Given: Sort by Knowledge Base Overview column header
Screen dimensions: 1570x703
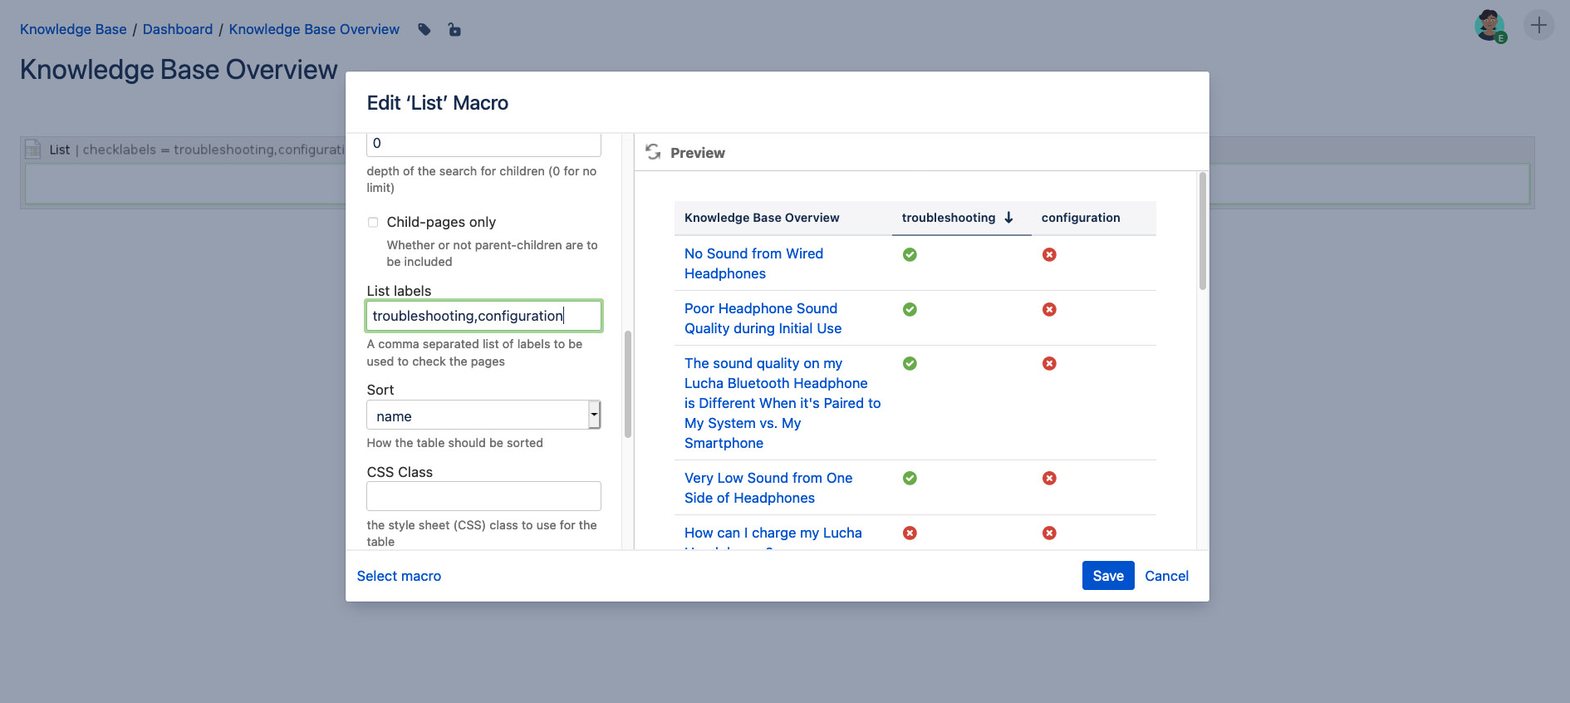Looking at the screenshot, I should click(x=762, y=218).
